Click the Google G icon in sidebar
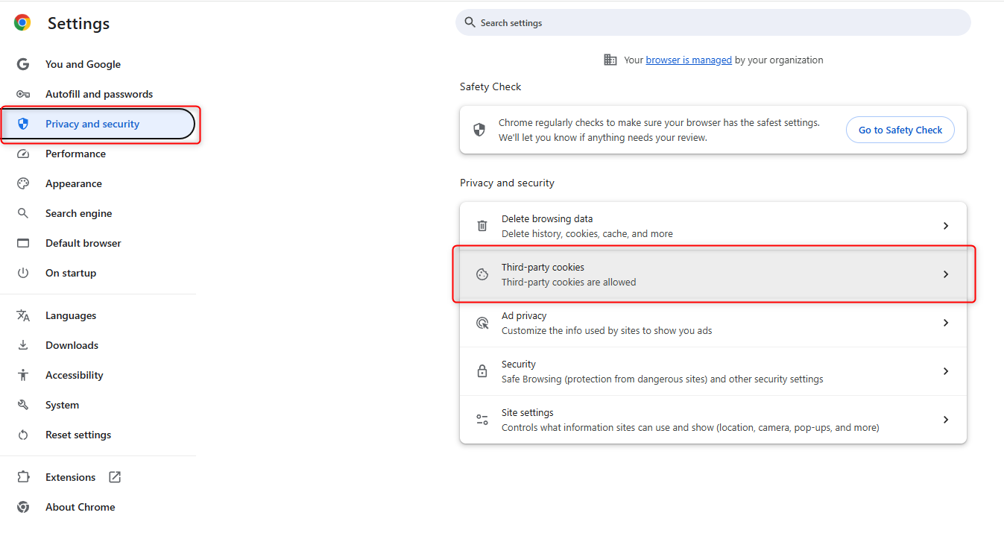 click(23, 64)
